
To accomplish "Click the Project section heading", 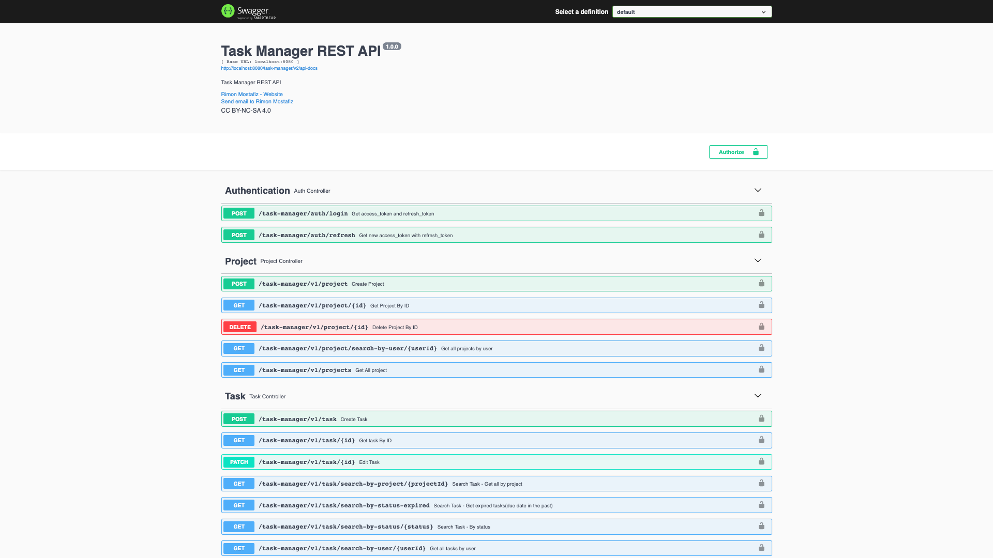I will [x=240, y=261].
